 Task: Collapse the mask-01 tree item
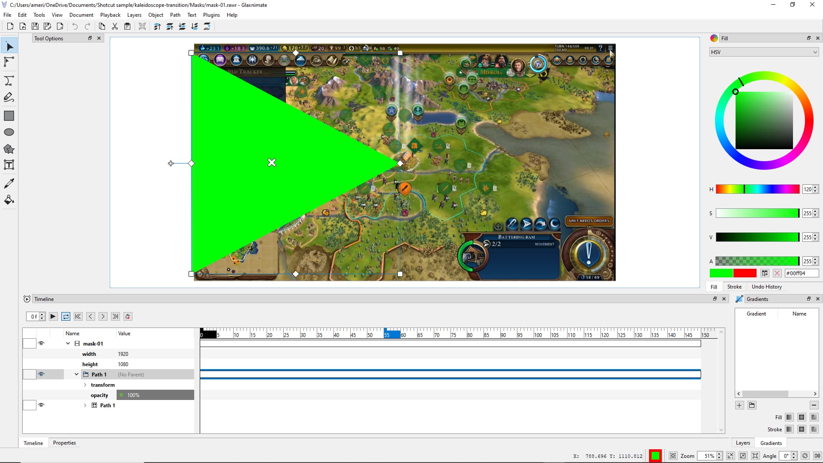pyautogui.click(x=68, y=343)
